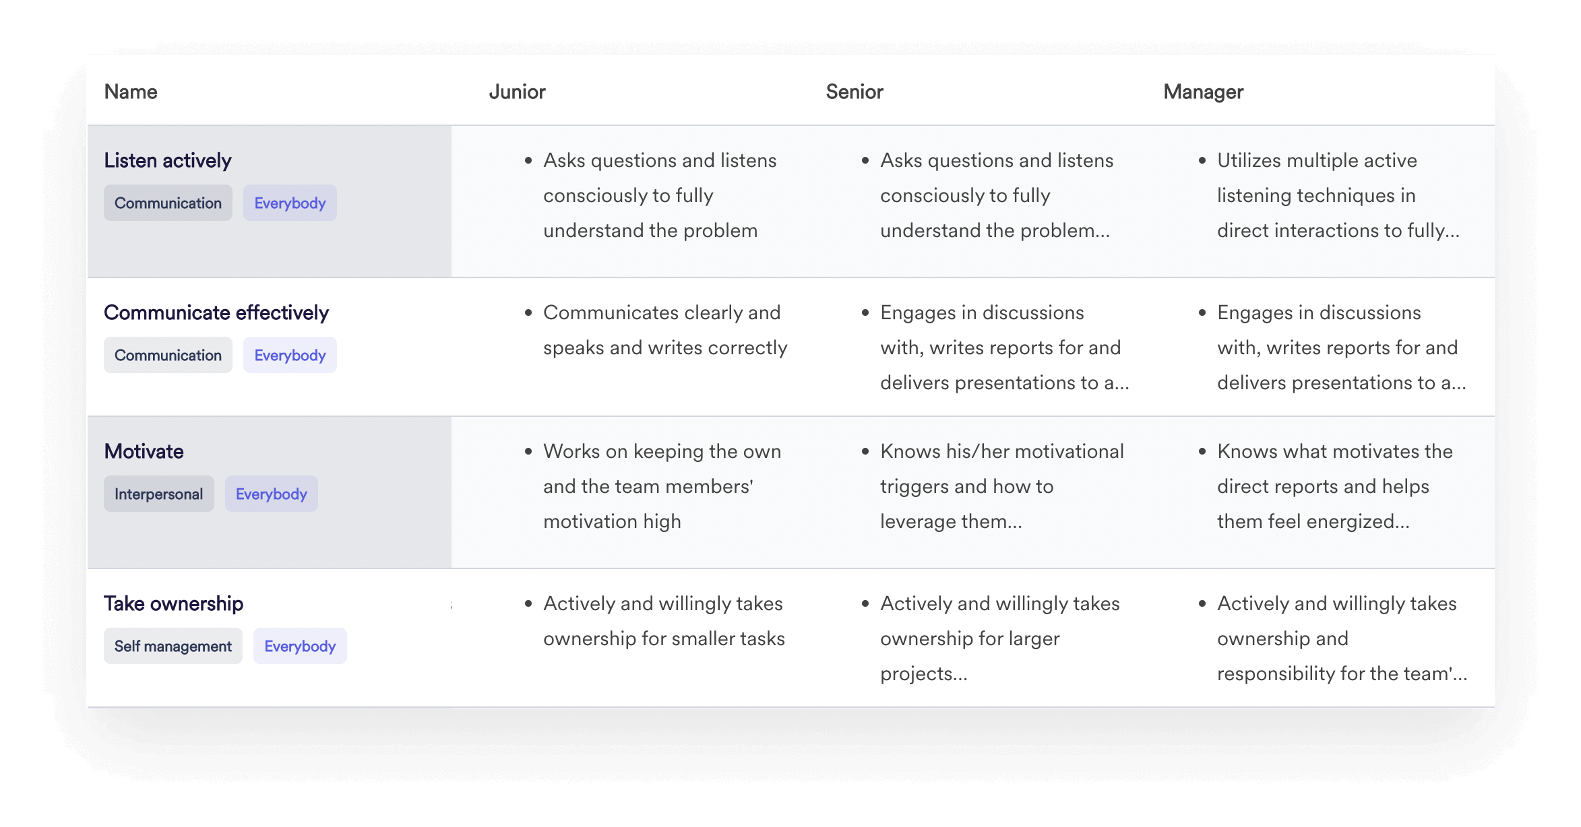Select the "Motivate" competency
This screenshot has height=827, width=1581.
(x=144, y=451)
